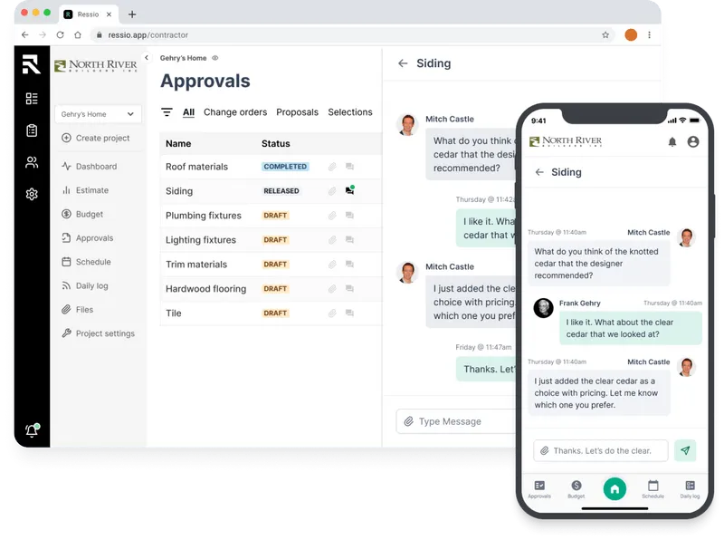724x540 pixels.
Task: Open the Approvals tab on the phone nav
Action: click(539, 489)
